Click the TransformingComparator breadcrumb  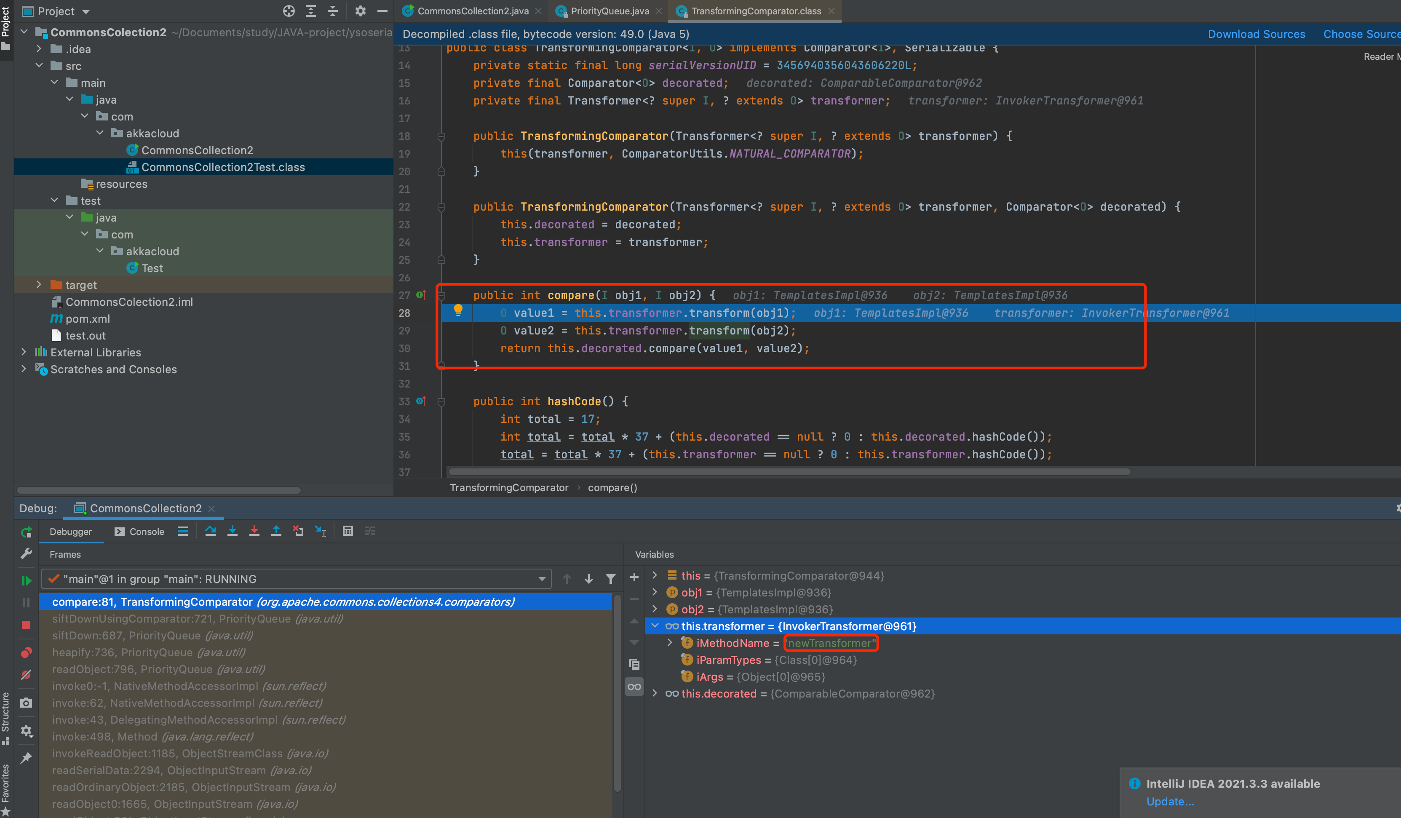click(509, 487)
